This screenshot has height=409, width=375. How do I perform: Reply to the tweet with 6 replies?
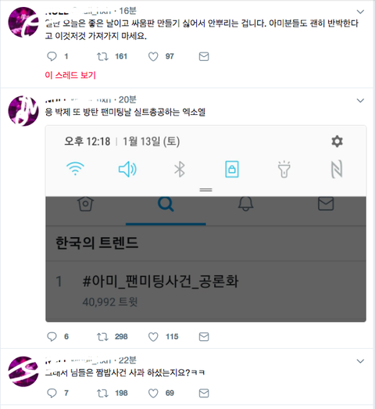(x=52, y=336)
